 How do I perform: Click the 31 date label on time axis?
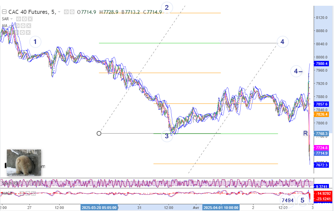(x=139, y=208)
